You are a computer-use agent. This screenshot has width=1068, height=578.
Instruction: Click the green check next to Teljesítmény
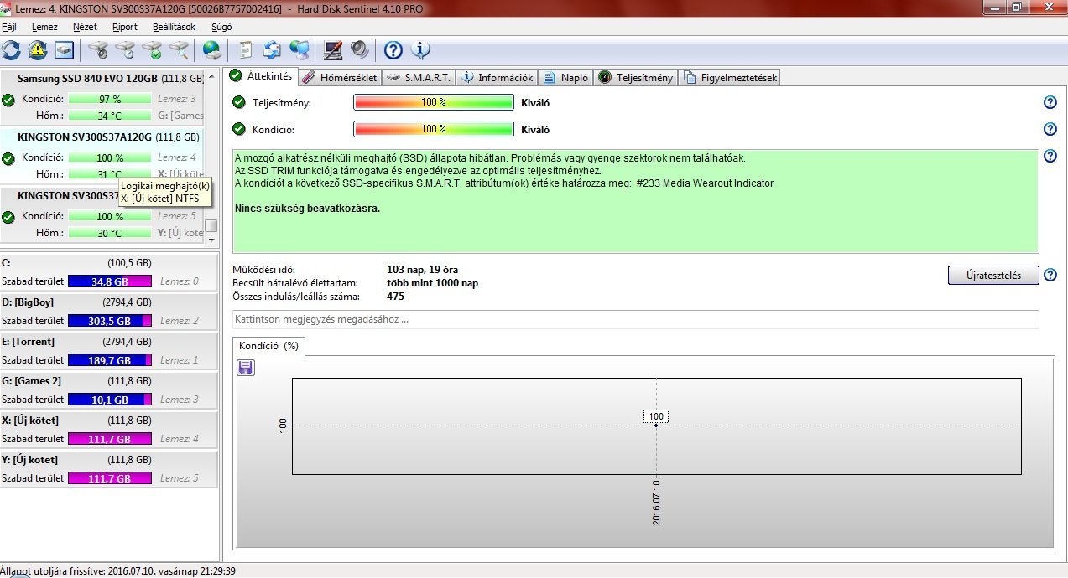(239, 103)
